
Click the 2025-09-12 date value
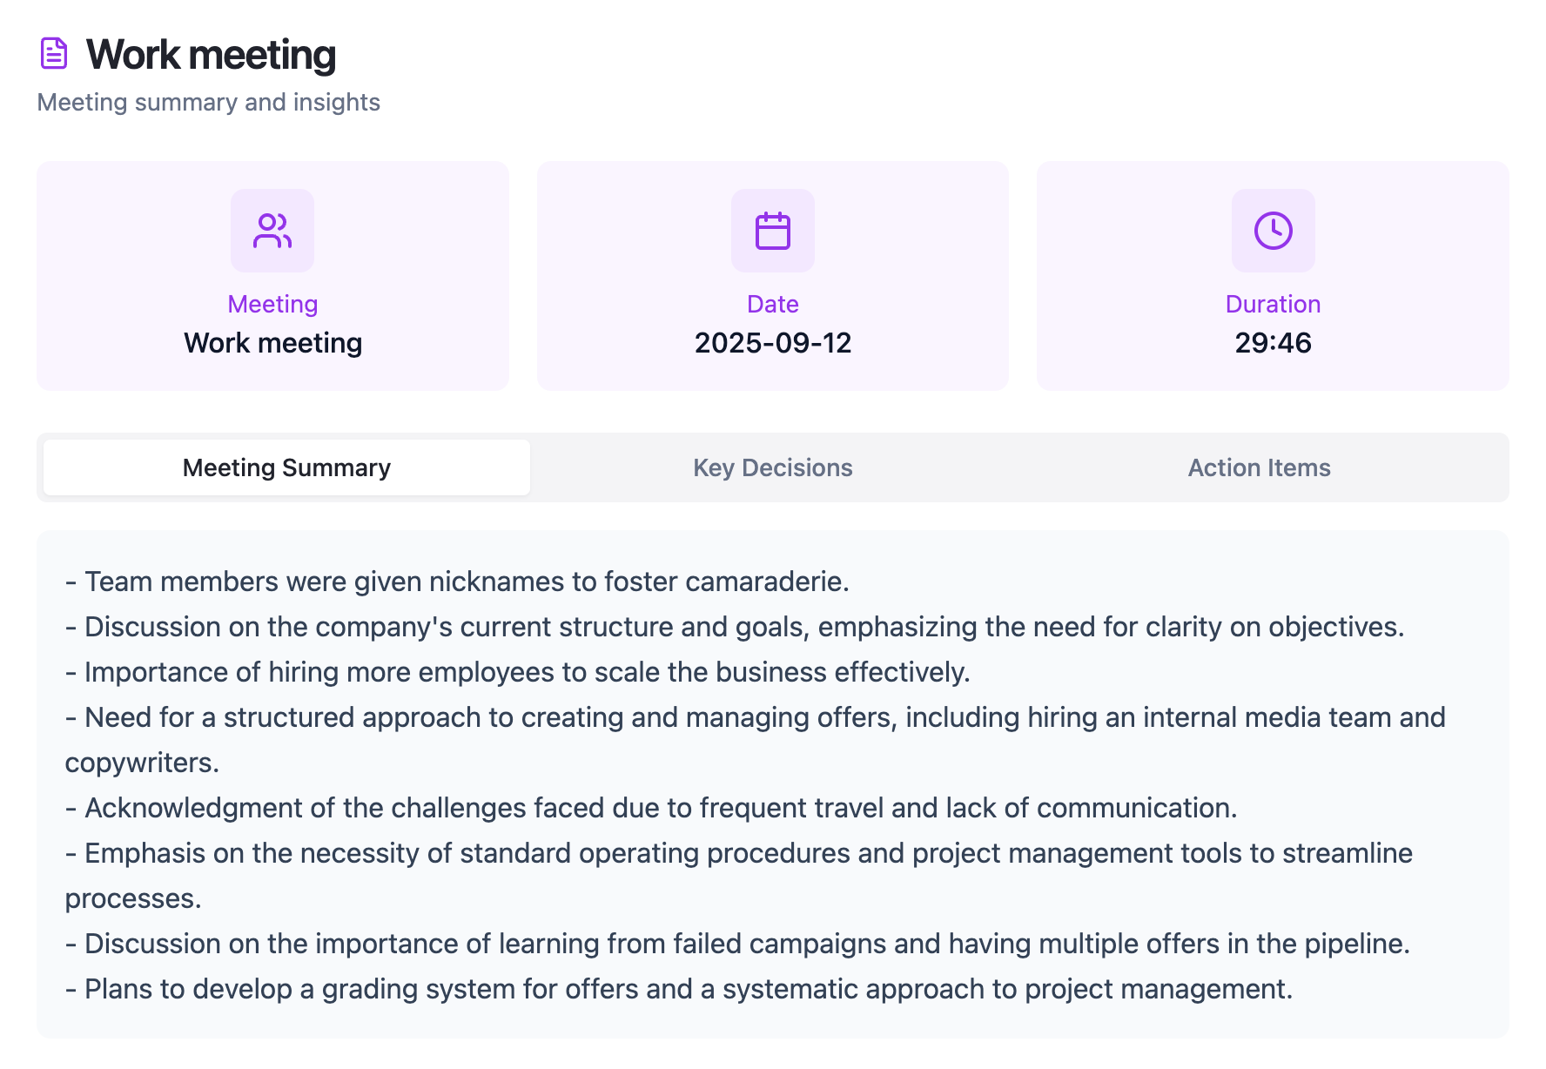(x=772, y=343)
